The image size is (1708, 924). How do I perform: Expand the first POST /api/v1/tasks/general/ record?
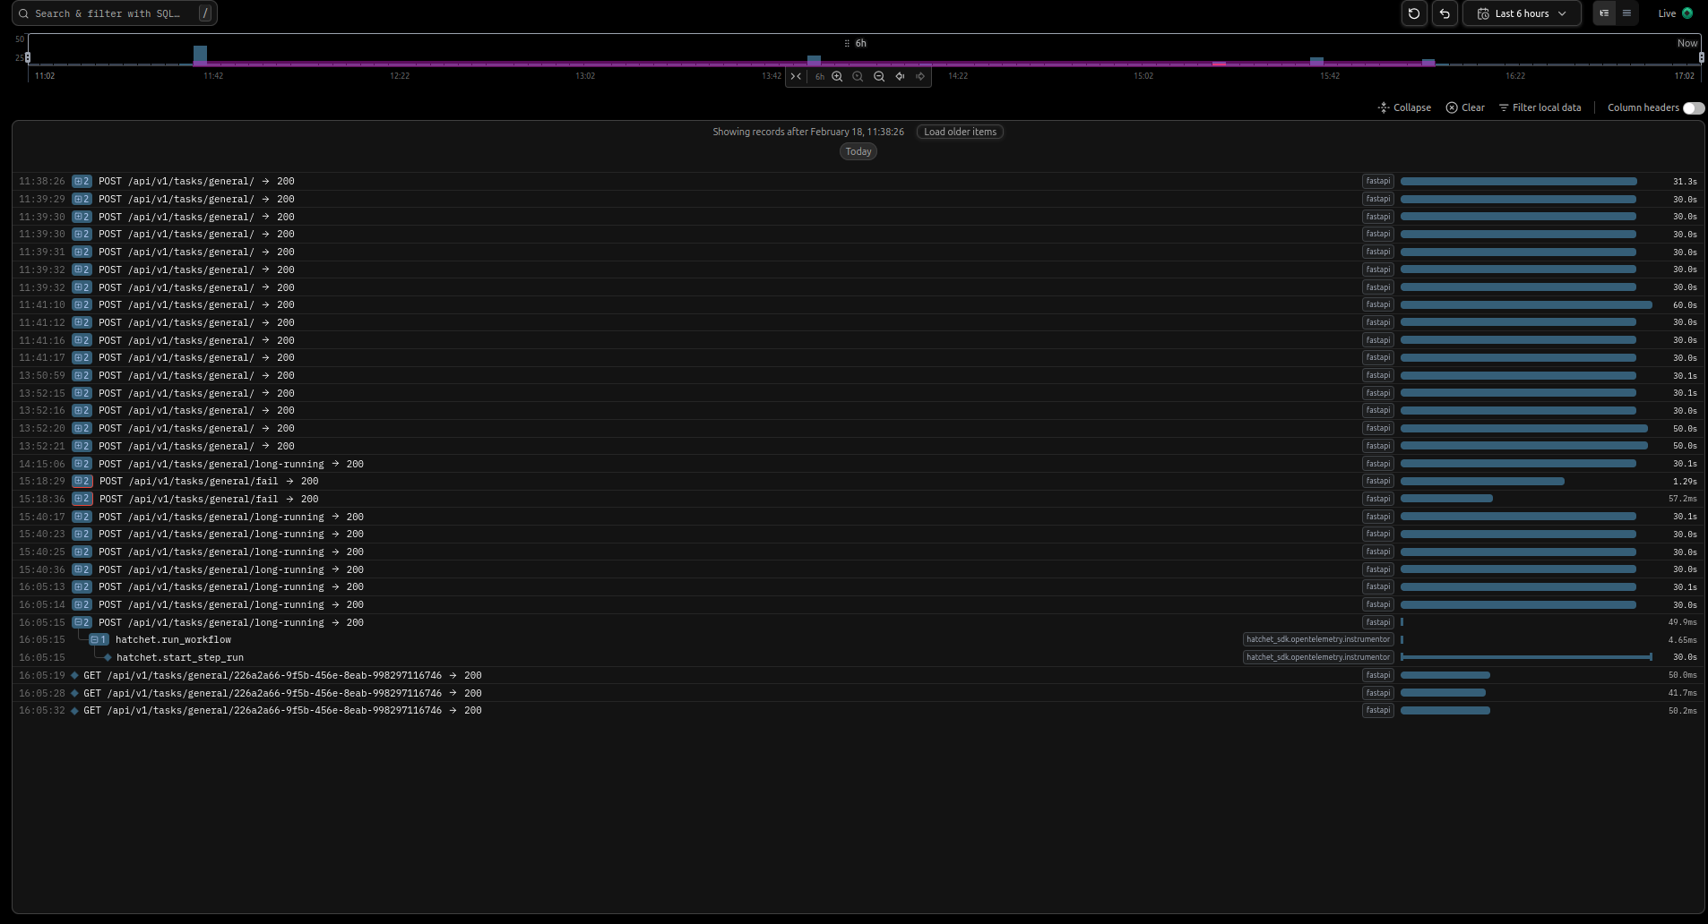(x=81, y=181)
